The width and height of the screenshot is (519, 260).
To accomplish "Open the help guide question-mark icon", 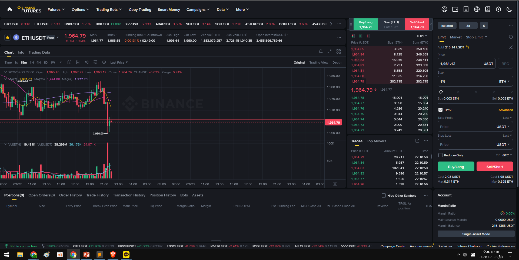I will click(488, 9).
